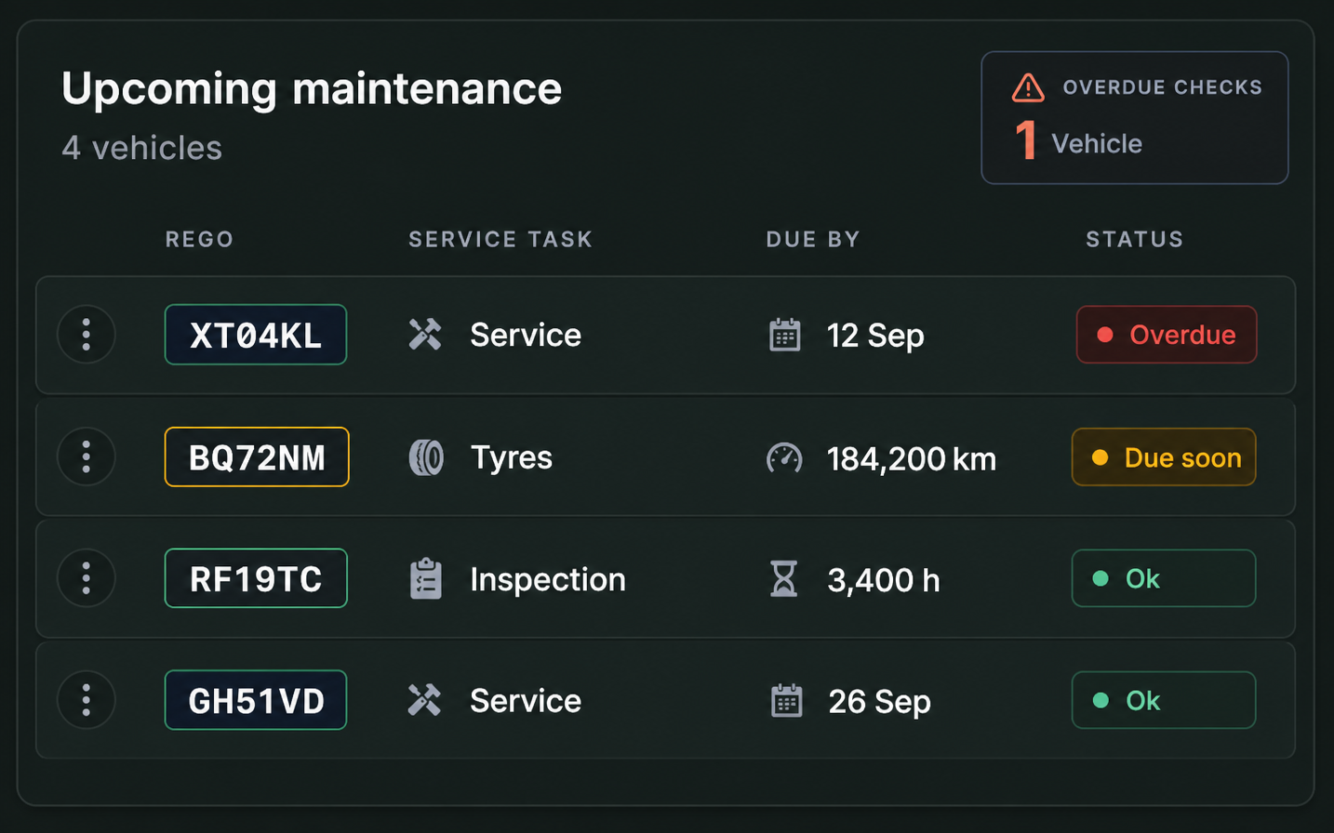Click the hourglass icon beside 3,400 h

point(784,578)
